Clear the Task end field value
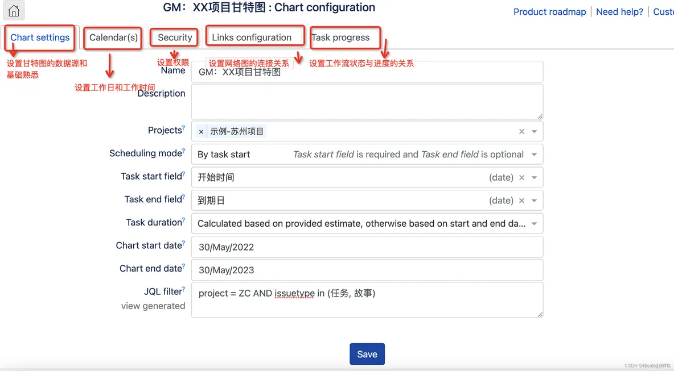Viewport: 674px width, 371px height. [521, 201]
